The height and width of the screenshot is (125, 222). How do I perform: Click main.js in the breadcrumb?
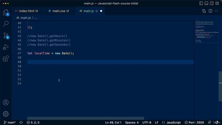[x=25, y=18]
